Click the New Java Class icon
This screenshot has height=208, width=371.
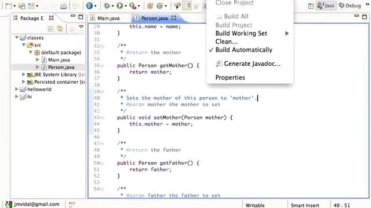click(x=160, y=5)
